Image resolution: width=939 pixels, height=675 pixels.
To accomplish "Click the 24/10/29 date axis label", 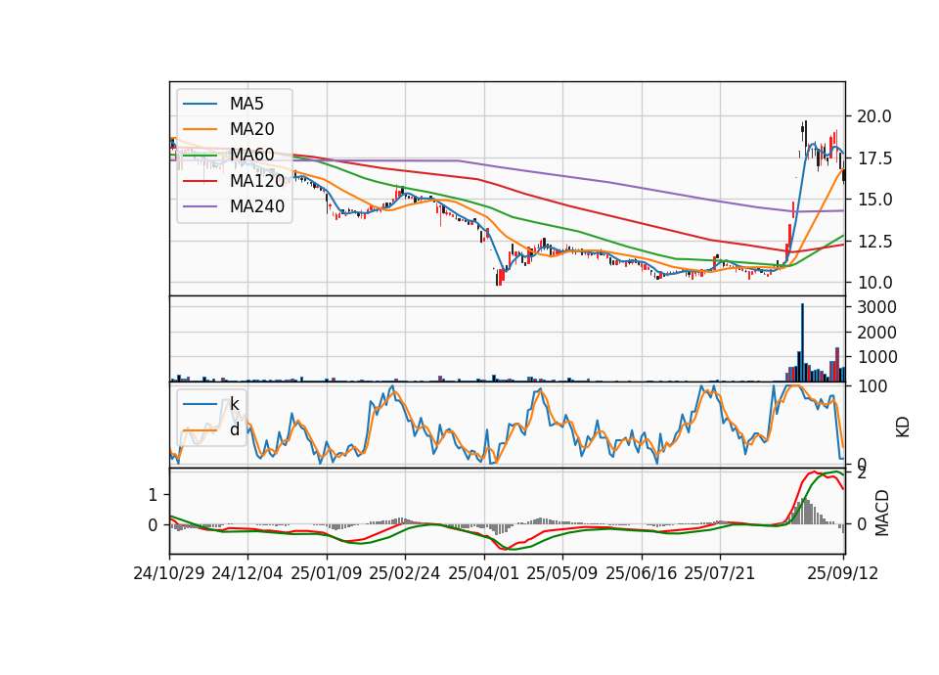I will point(169,573).
